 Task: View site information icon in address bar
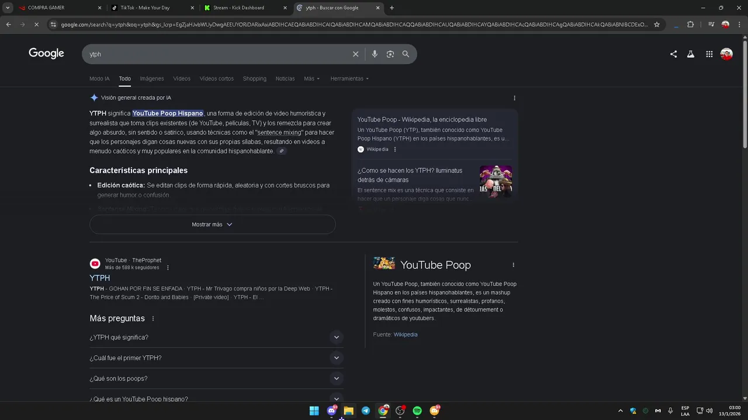53,24
